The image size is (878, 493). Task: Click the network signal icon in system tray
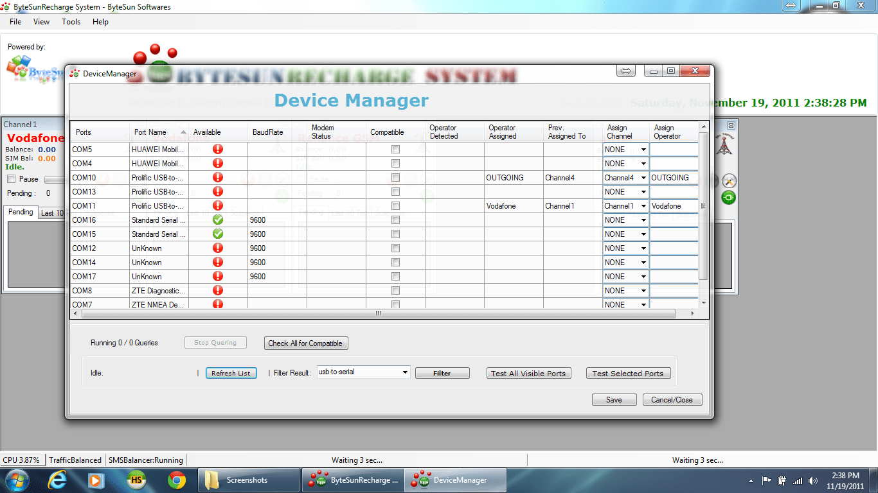(798, 480)
